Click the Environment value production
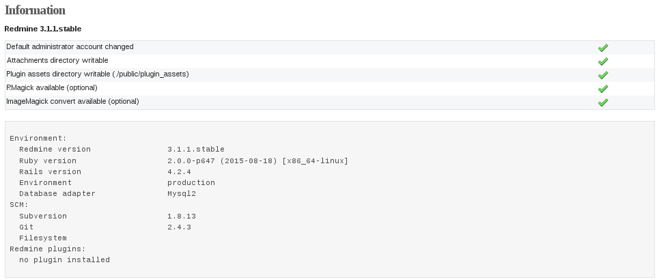The height and width of the screenshot is (280, 657). coord(191,183)
